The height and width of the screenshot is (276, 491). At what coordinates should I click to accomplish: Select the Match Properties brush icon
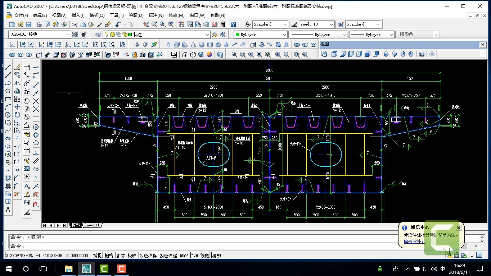click(99, 24)
